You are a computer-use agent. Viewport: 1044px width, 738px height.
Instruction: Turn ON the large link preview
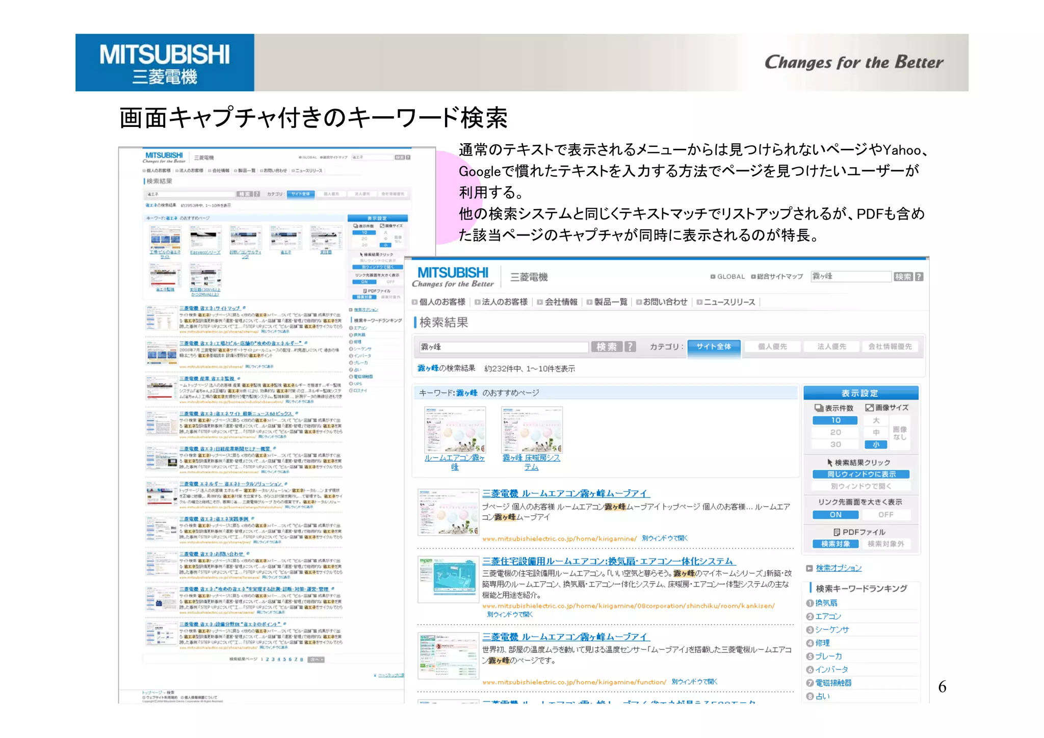click(x=835, y=515)
